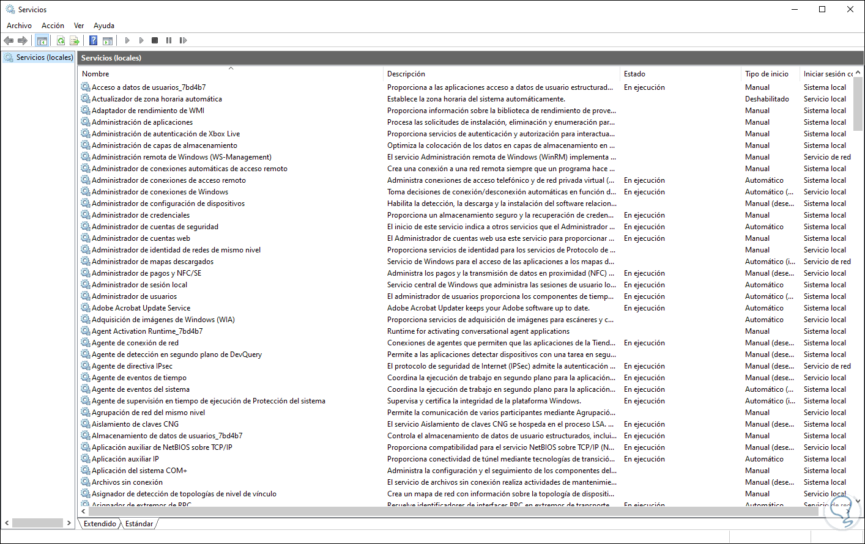Click gear icon beside Administrador de sesión local

pyautogui.click(x=86, y=285)
